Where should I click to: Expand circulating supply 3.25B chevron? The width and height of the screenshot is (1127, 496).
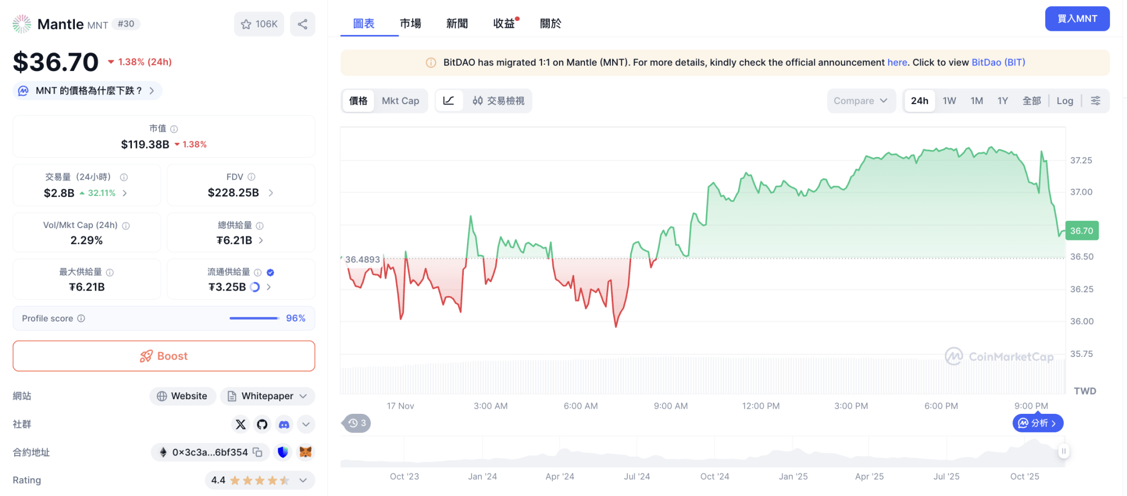pyautogui.click(x=269, y=287)
